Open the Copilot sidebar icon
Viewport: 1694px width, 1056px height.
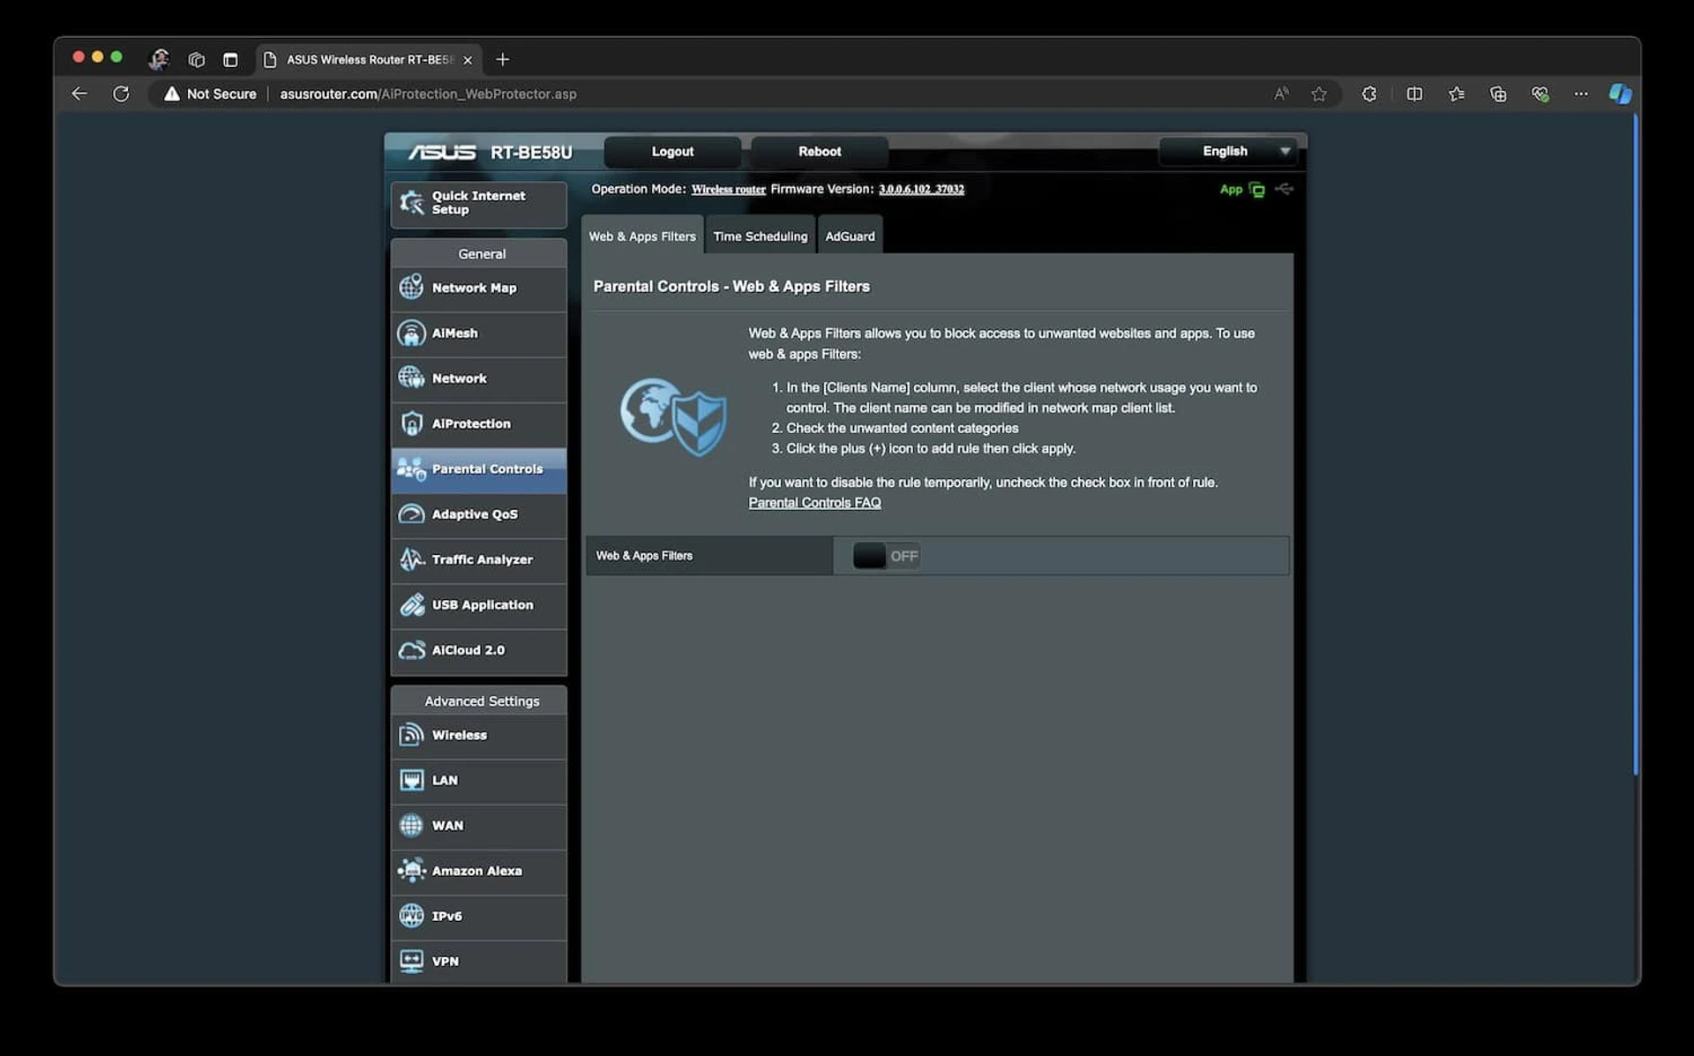[x=1621, y=94]
